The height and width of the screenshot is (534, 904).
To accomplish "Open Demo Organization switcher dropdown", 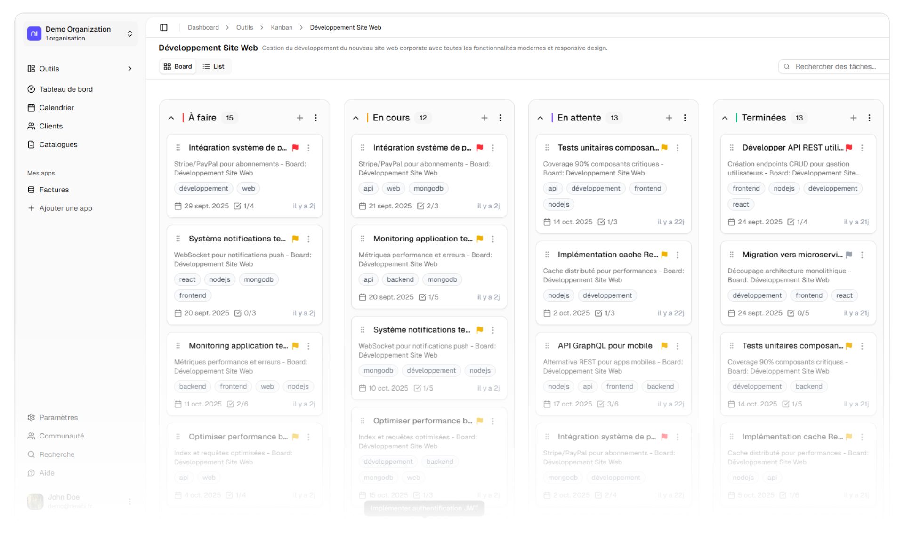I will tap(129, 33).
